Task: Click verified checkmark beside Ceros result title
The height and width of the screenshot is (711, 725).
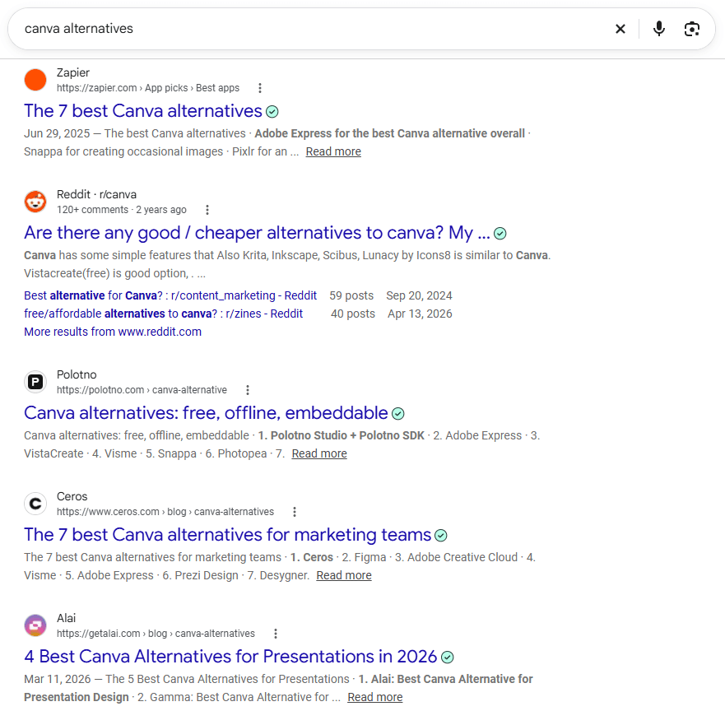Action: pyautogui.click(x=441, y=536)
